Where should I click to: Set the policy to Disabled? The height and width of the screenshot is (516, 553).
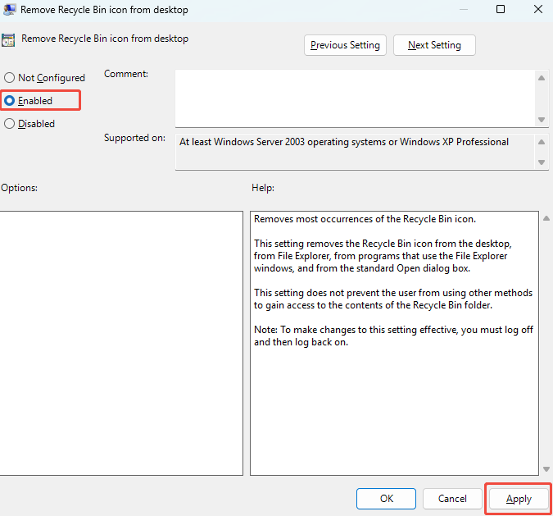click(x=10, y=124)
